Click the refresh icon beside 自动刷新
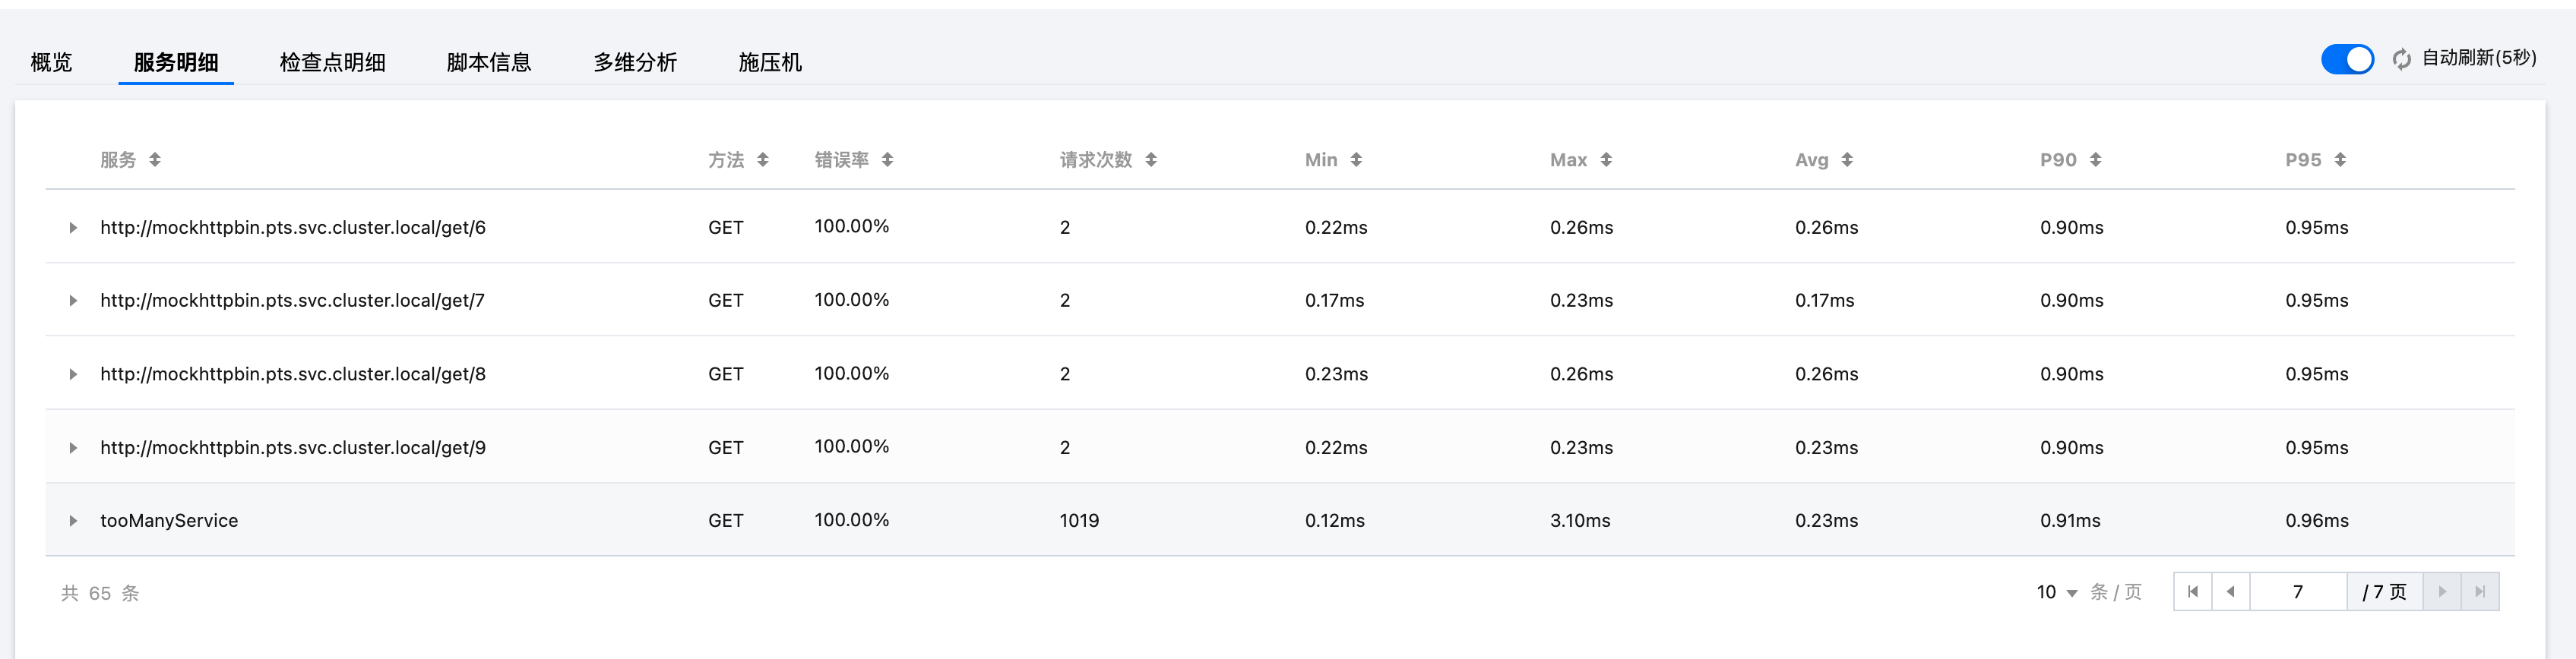Screen dimensions: 2576x659 (x=2401, y=60)
